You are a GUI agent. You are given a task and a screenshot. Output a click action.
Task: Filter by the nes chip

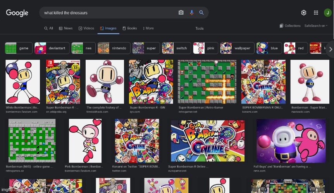click(x=84, y=48)
